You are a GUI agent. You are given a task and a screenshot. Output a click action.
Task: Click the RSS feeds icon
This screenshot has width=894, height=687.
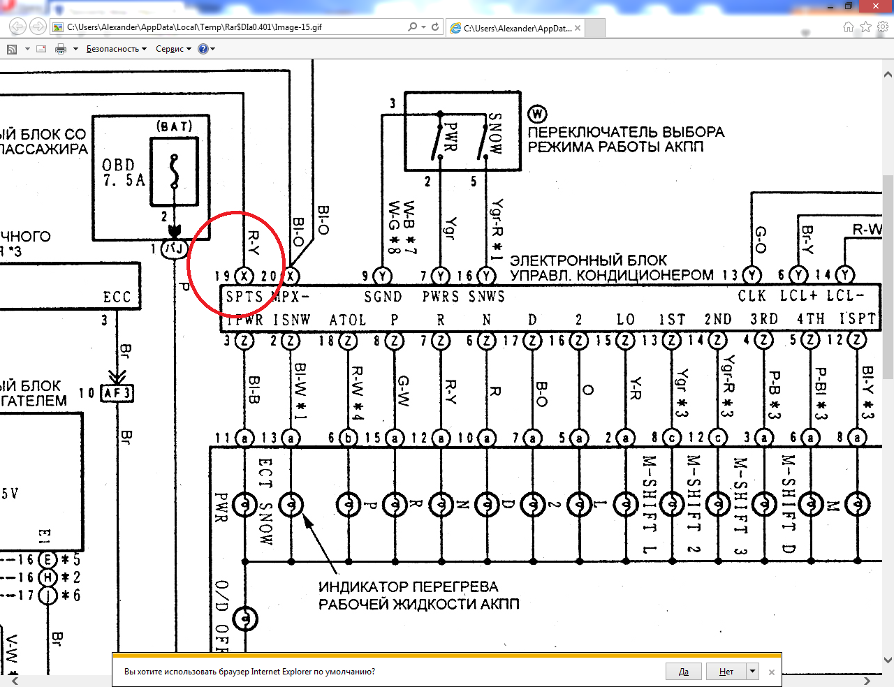click(12, 49)
